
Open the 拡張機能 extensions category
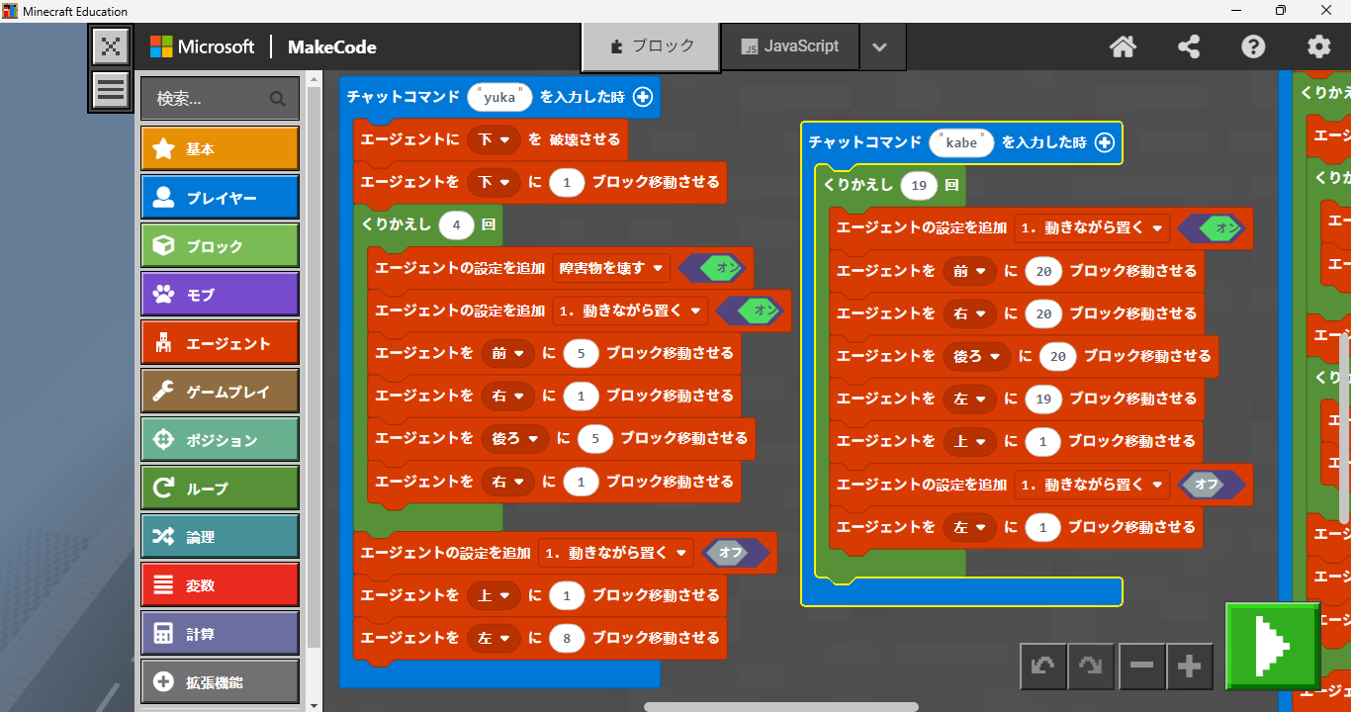[220, 681]
